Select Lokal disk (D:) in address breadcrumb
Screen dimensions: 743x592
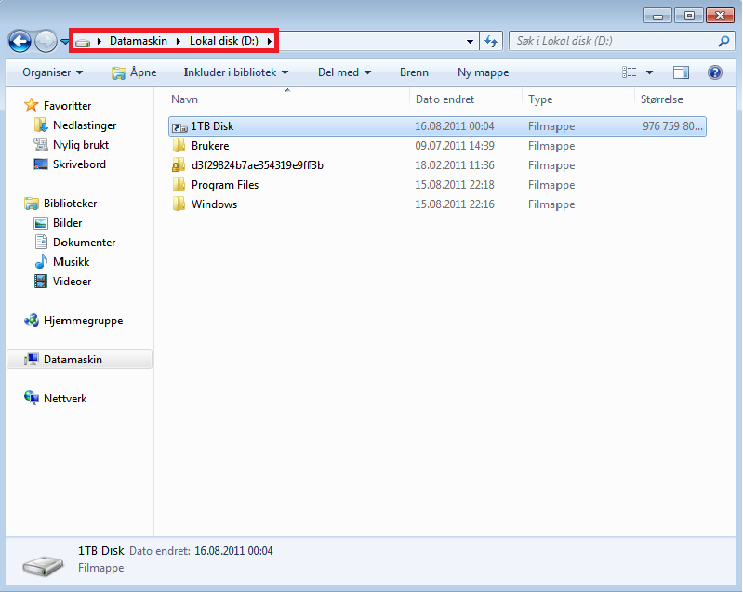click(224, 41)
